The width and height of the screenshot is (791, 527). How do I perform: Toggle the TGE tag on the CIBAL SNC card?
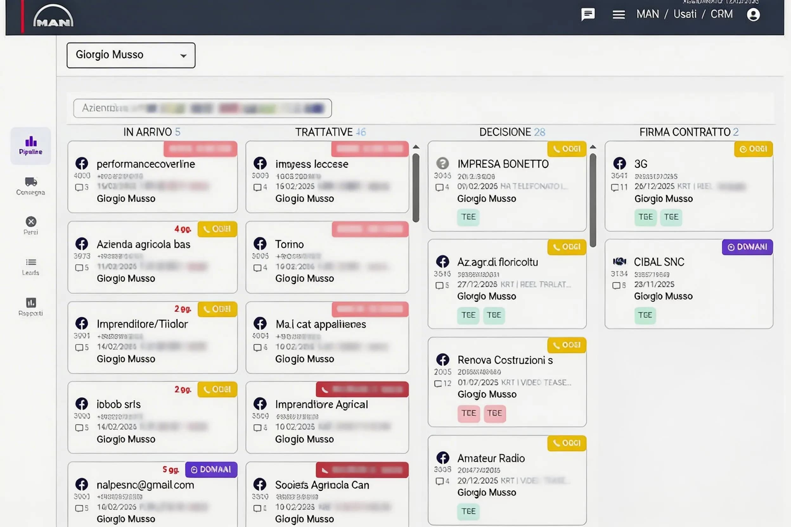645,315
